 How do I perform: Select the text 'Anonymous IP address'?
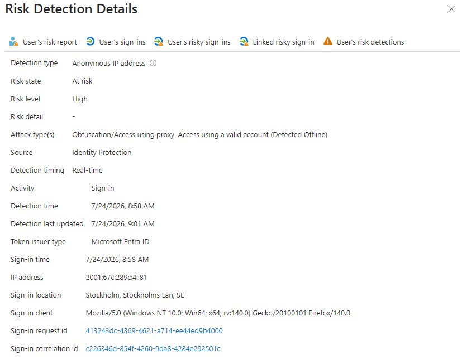[x=109, y=64]
